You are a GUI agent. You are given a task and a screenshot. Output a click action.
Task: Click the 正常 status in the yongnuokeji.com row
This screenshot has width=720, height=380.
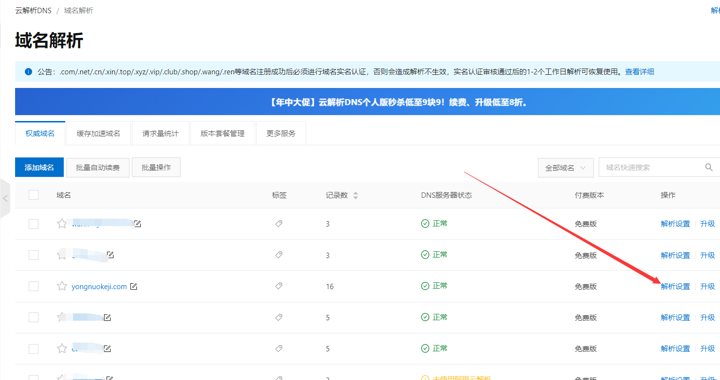(x=434, y=286)
